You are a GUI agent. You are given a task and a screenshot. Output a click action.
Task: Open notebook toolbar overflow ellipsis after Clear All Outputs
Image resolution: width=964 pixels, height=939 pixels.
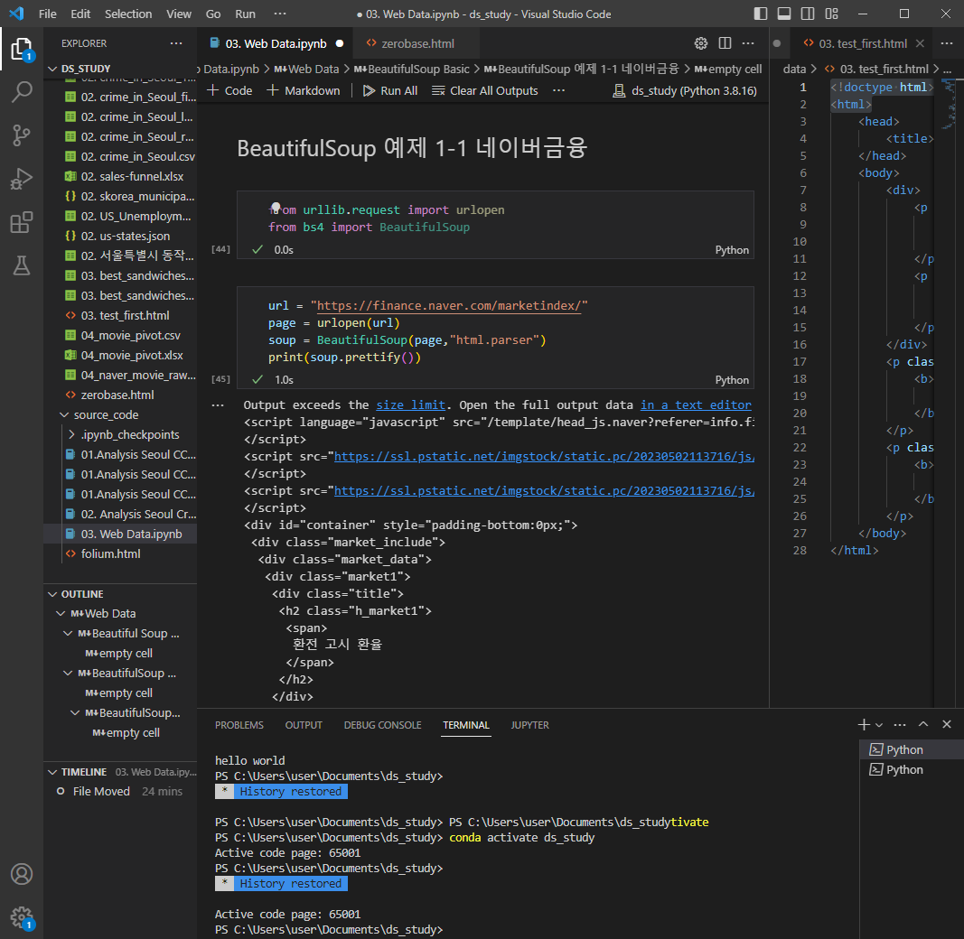click(558, 90)
